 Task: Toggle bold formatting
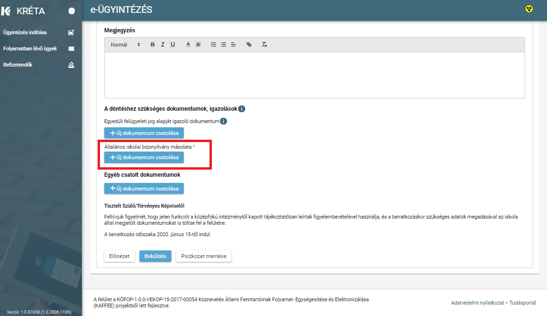point(152,45)
